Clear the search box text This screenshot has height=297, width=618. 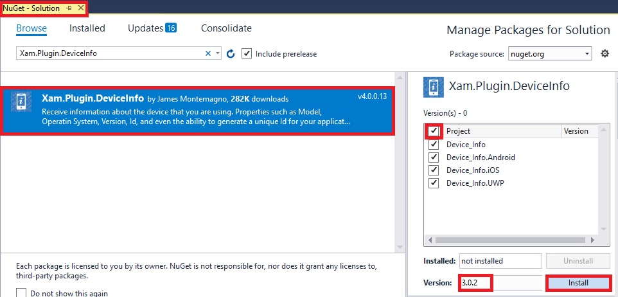click(x=208, y=53)
